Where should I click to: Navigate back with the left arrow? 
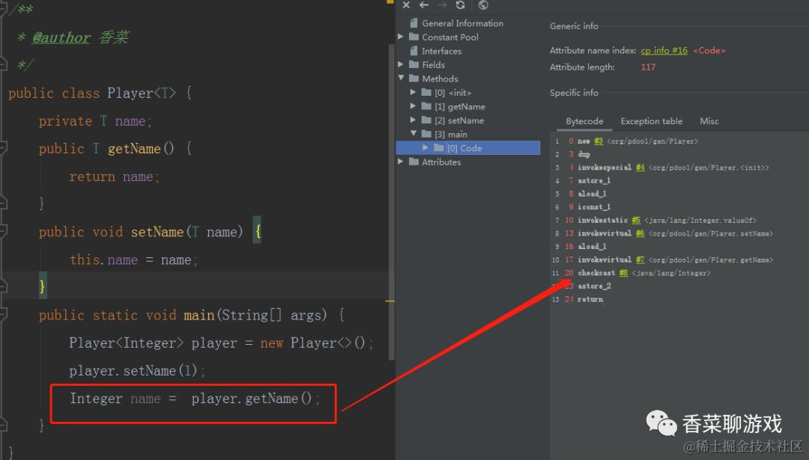click(x=424, y=5)
